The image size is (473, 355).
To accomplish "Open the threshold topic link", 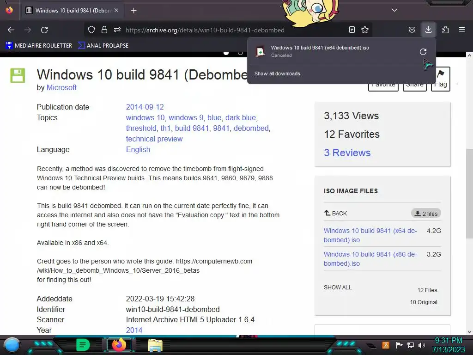I will point(141,128).
